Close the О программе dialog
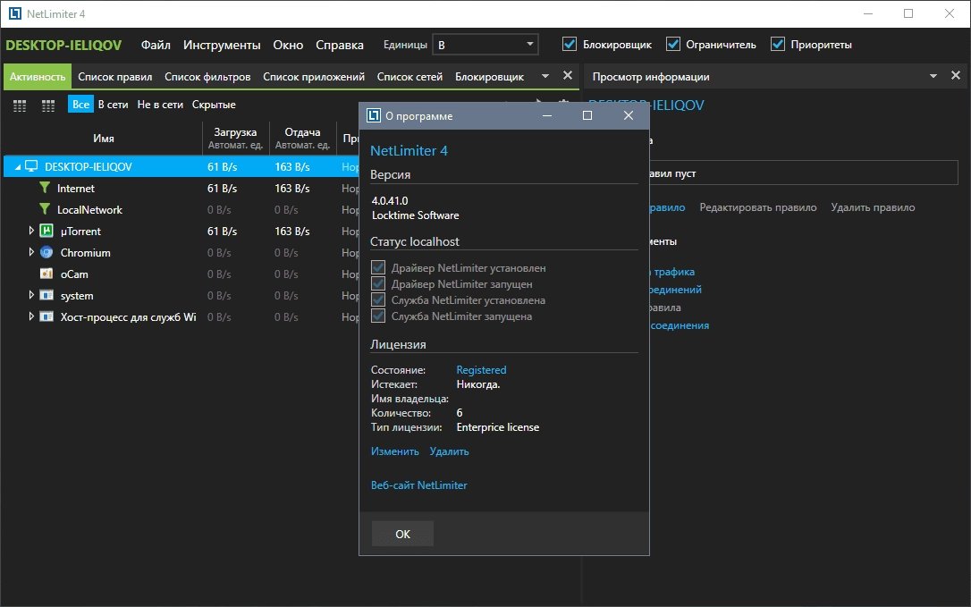Viewport: 971px width, 607px height. point(629,116)
